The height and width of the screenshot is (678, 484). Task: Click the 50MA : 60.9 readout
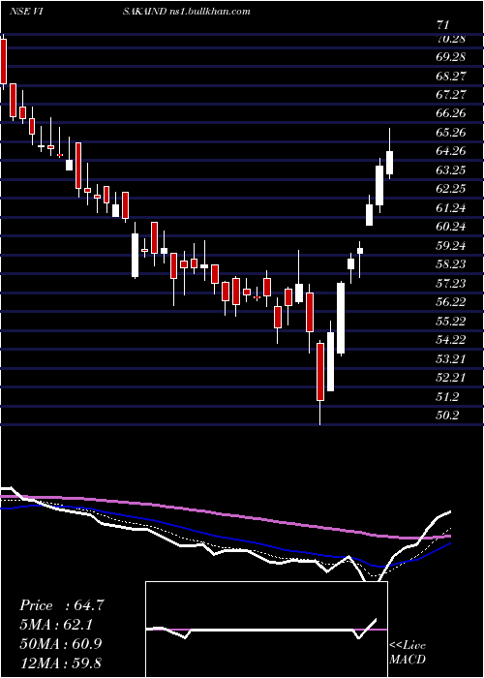[61, 643]
